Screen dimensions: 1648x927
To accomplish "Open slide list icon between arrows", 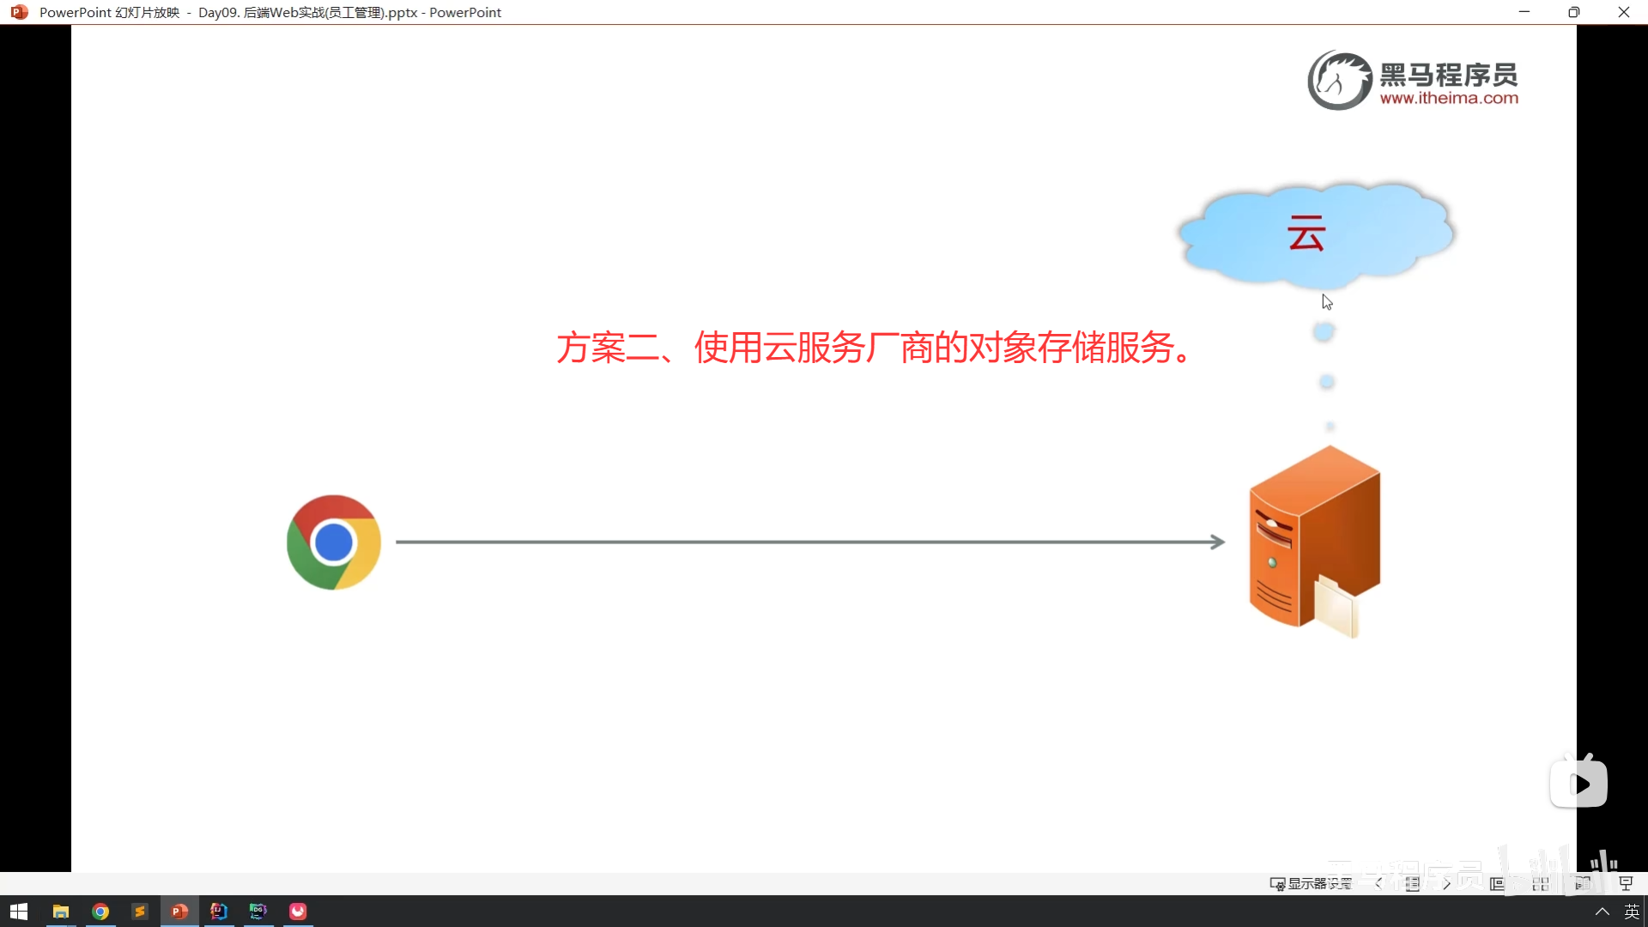I will (1413, 883).
